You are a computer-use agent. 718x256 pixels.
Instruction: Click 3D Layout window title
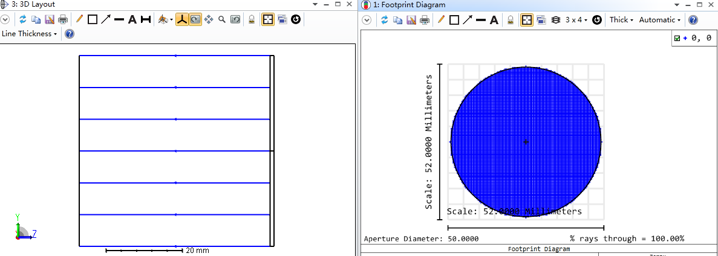tap(28, 4)
